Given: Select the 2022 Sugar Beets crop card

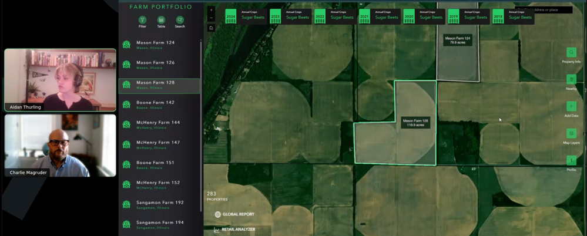Looking at the screenshot, I should coord(336,17).
